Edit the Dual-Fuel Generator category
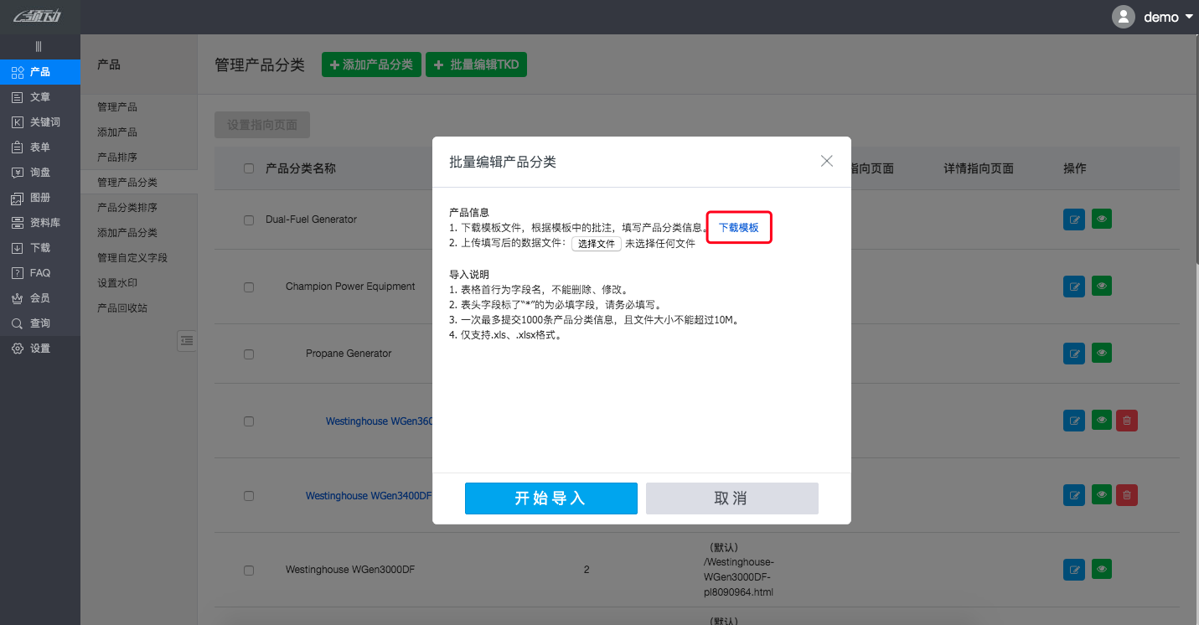The height and width of the screenshot is (625, 1199). point(1073,219)
